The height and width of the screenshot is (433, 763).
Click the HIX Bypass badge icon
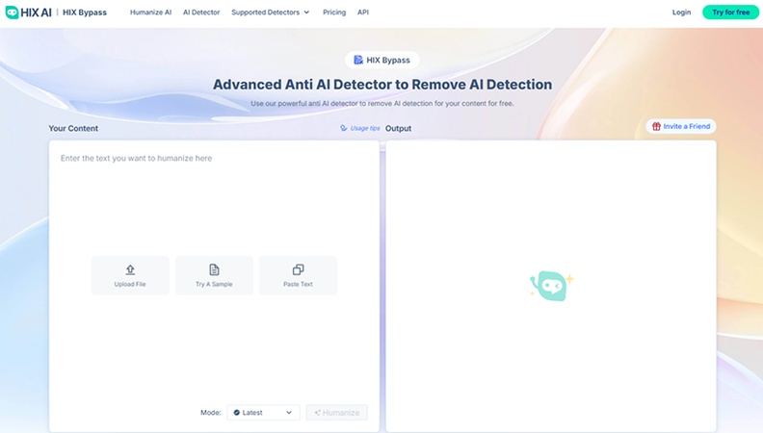click(358, 60)
